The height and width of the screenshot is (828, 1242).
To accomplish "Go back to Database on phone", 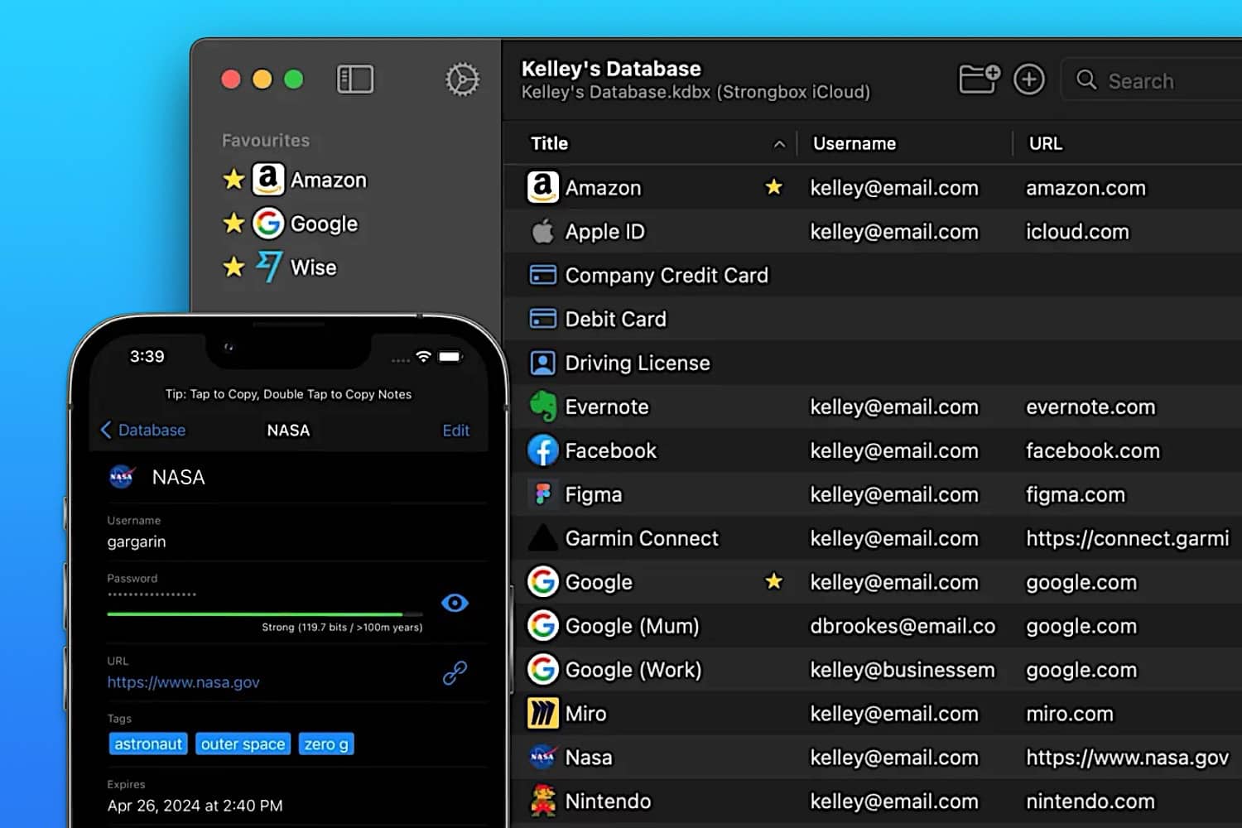I will [143, 430].
